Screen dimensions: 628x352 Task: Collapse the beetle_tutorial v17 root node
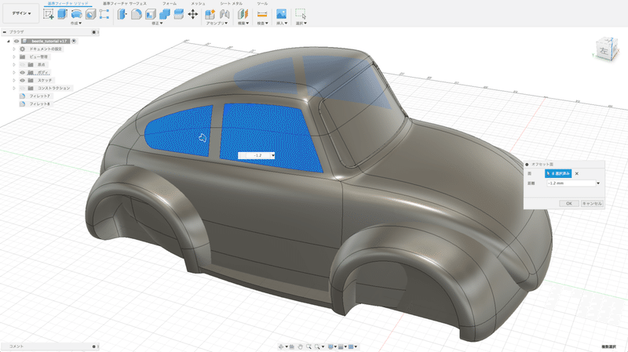[x=9, y=42]
